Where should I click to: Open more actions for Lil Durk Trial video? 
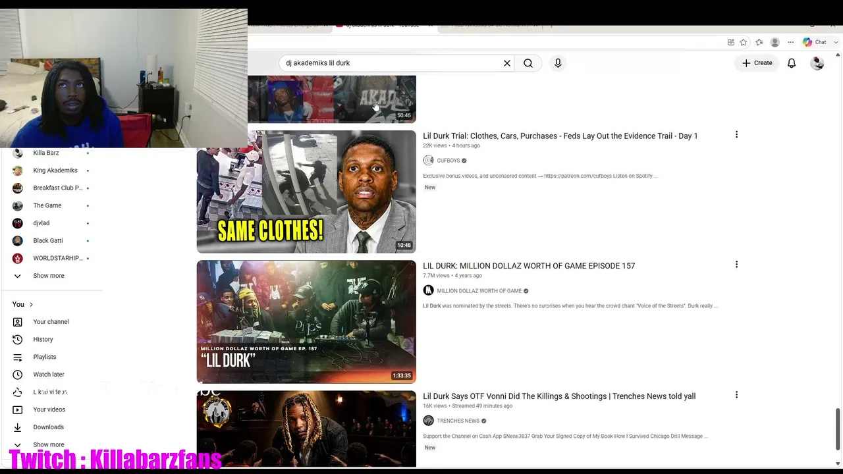point(736,135)
